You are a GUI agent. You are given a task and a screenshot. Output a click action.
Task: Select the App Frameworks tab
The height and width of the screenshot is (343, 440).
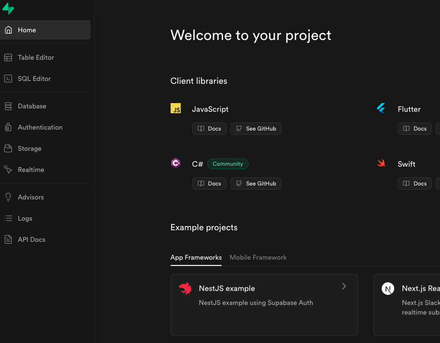point(196,257)
